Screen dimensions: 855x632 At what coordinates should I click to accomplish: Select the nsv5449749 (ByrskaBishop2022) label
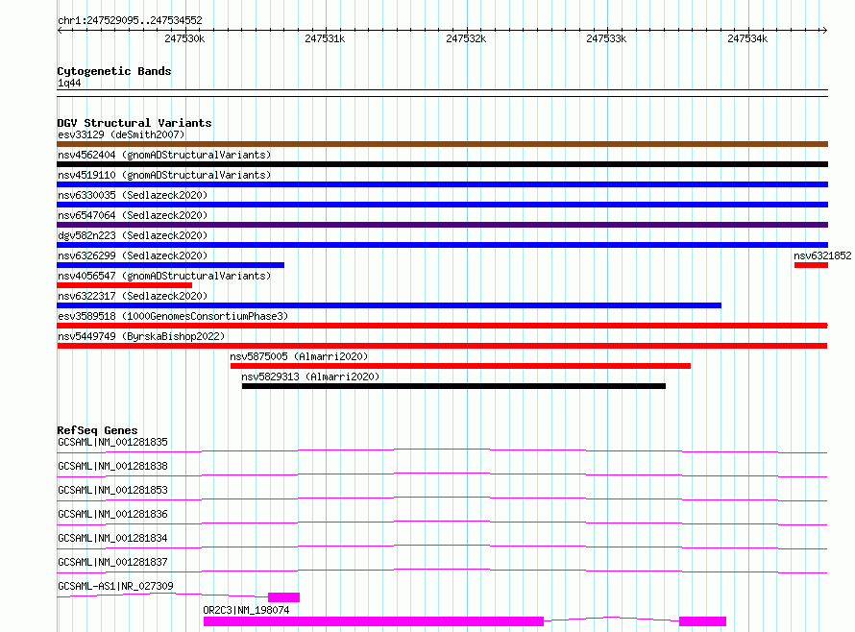coord(141,336)
